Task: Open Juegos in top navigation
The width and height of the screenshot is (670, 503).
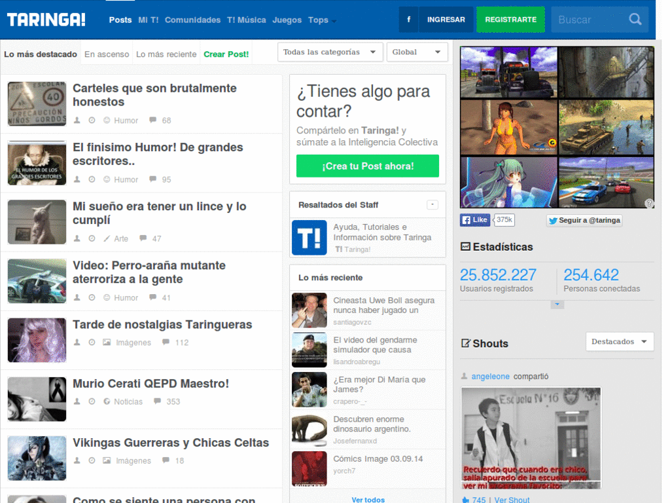Action: click(287, 20)
